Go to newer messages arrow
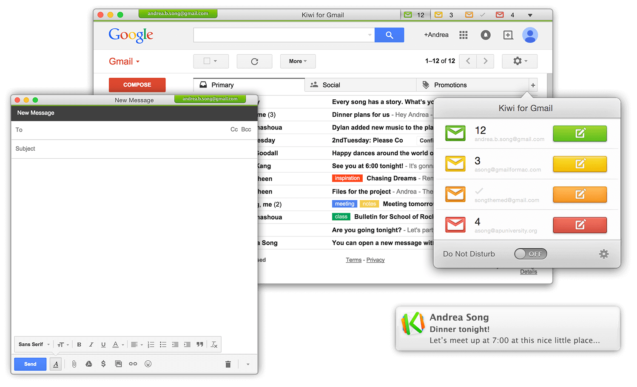637x387 pixels. click(x=468, y=61)
